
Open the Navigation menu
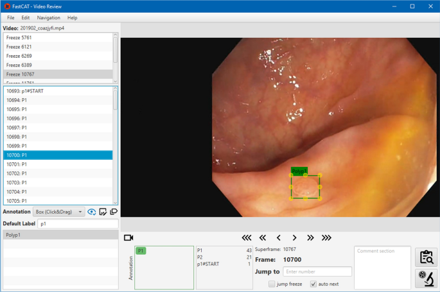point(49,18)
